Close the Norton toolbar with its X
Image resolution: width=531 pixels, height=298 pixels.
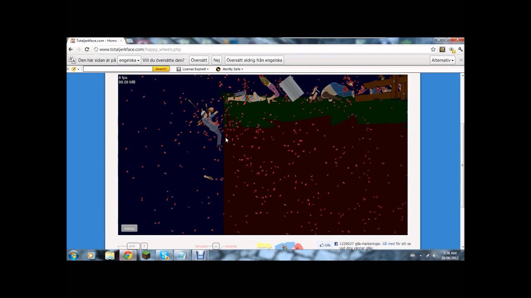coord(68,69)
